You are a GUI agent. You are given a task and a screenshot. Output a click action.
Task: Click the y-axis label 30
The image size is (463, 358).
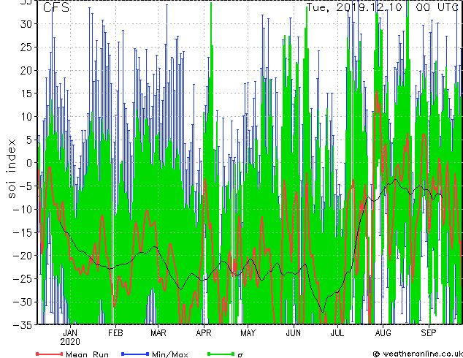point(26,24)
